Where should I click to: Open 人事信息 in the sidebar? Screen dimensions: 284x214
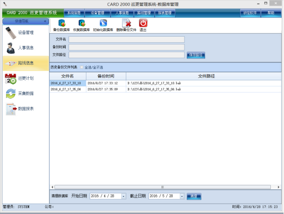26,48
